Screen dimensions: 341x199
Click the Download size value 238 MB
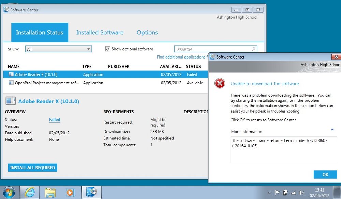tap(157, 132)
